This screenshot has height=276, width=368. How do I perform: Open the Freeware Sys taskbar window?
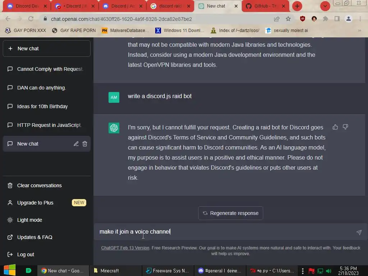point(168,271)
